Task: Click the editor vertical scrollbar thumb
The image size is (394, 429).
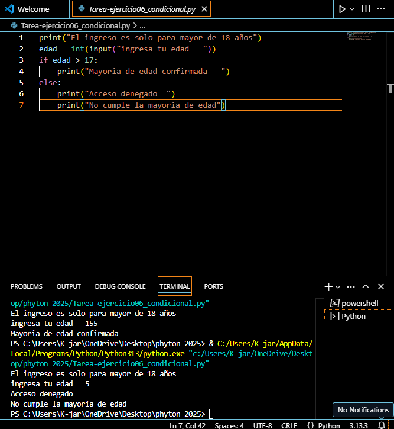Action: (390, 89)
